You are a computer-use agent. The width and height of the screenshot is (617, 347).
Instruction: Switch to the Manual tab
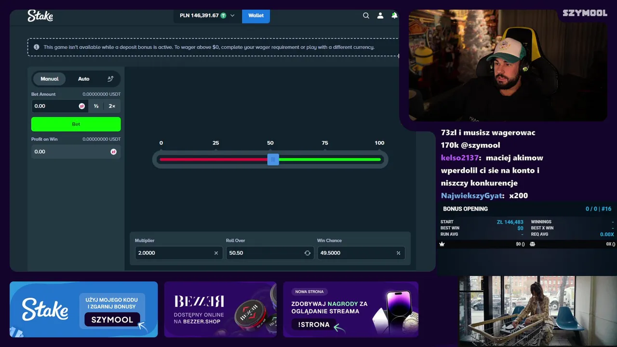49,79
